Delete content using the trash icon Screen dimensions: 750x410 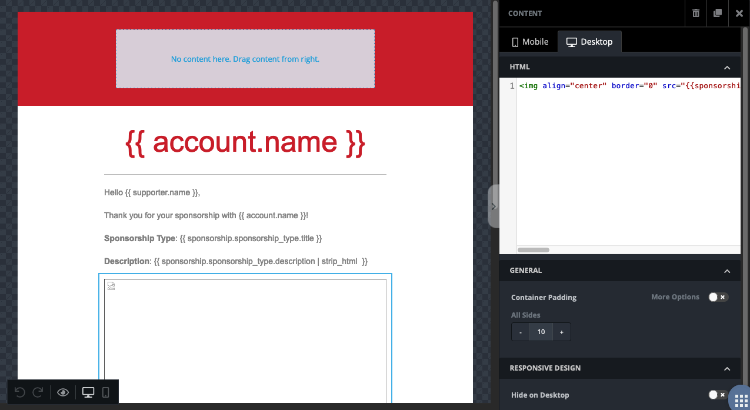click(x=696, y=13)
